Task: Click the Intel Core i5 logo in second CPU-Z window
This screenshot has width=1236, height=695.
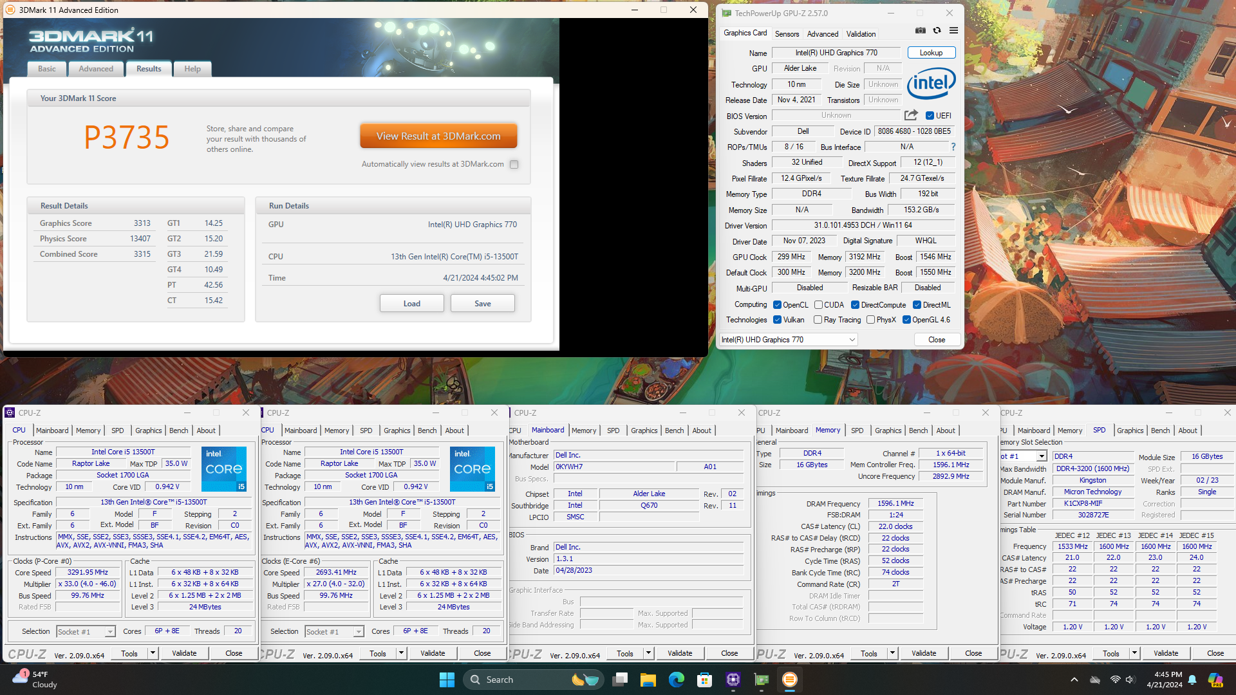Action: (x=473, y=469)
